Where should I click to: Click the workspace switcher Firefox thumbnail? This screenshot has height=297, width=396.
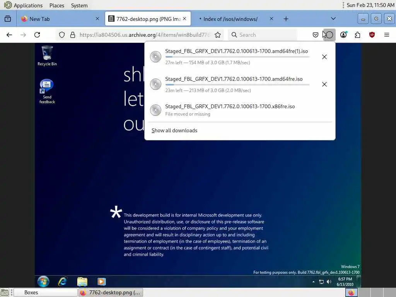pyautogui.click(x=351, y=292)
